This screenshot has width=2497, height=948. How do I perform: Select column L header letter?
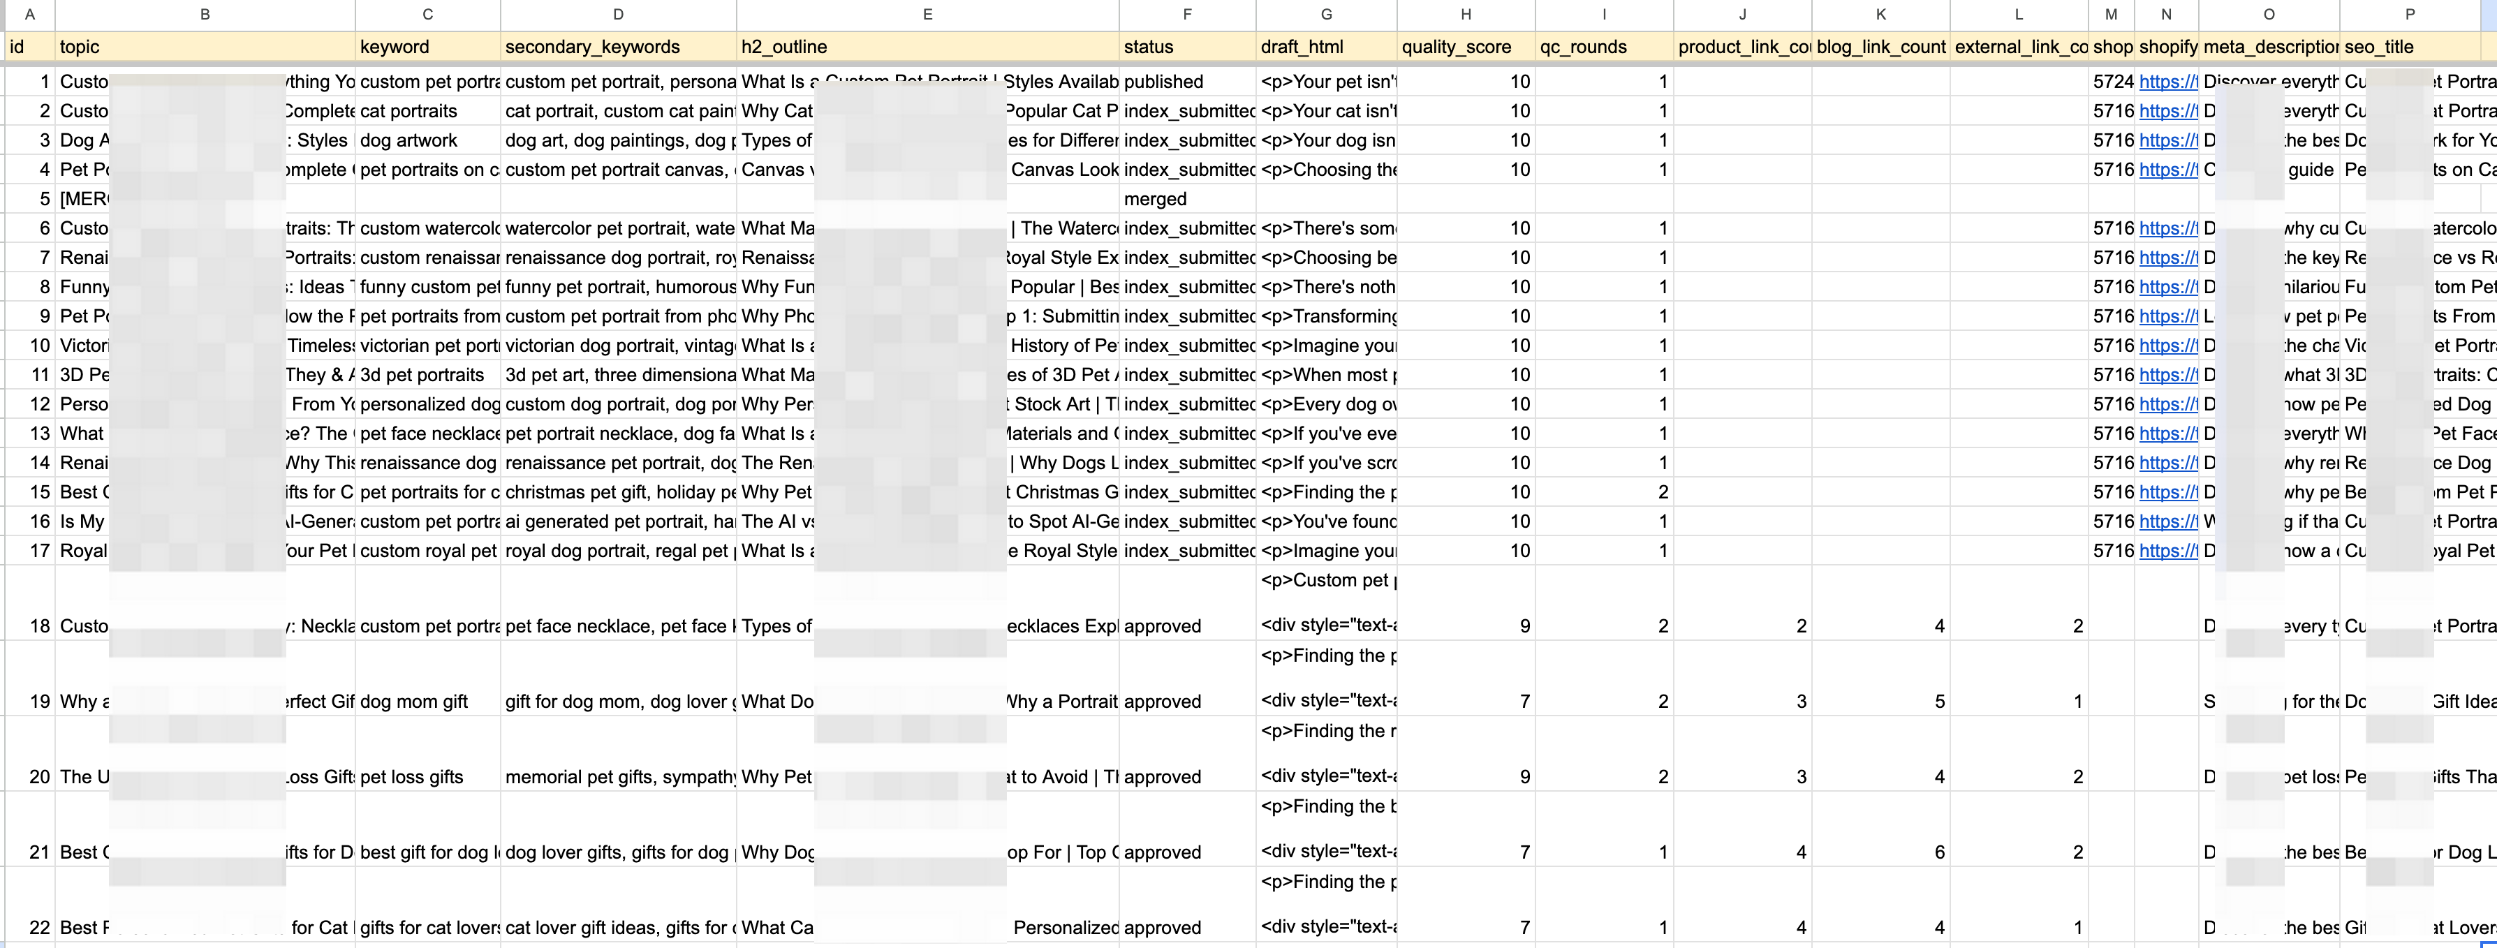2019,13
